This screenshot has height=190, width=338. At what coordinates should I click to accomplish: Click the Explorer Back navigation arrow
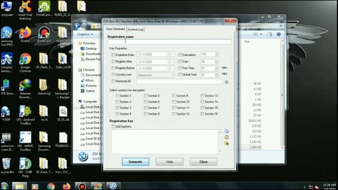point(77,26)
